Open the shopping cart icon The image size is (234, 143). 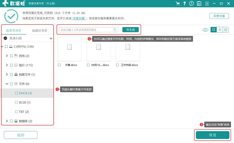(x=178, y=3)
